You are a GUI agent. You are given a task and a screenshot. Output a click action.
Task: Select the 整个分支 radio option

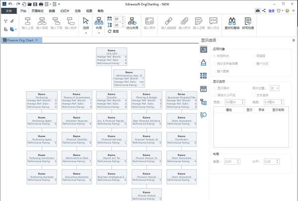point(254,64)
